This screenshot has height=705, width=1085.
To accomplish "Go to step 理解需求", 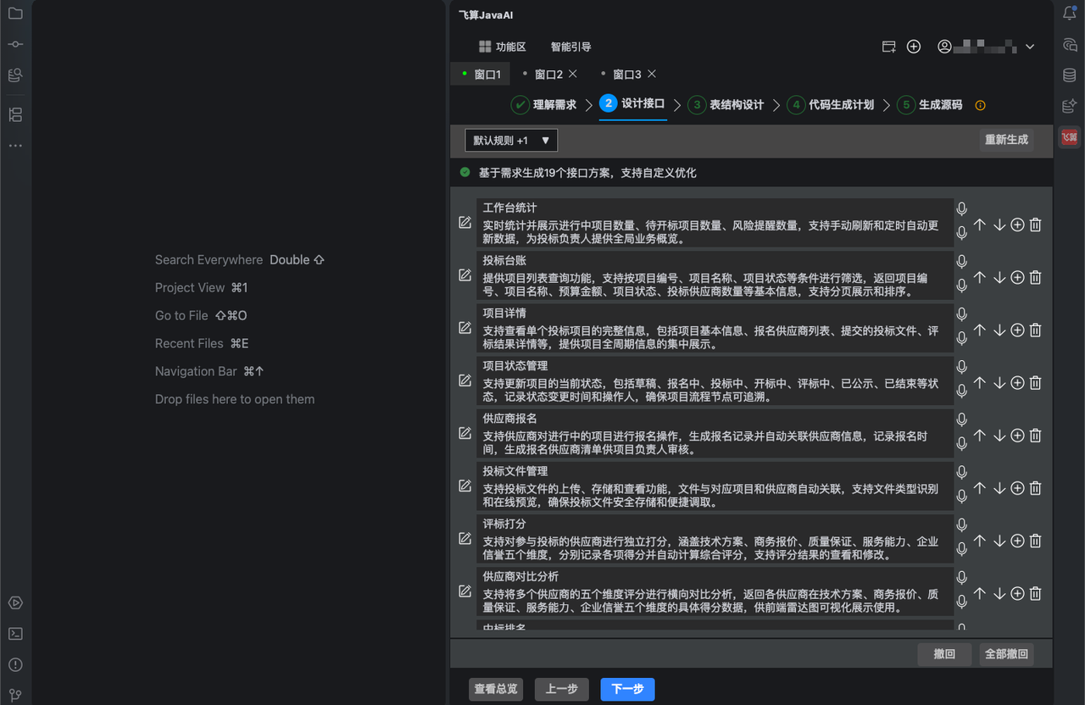I will pyautogui.click(x=543, y=105).
